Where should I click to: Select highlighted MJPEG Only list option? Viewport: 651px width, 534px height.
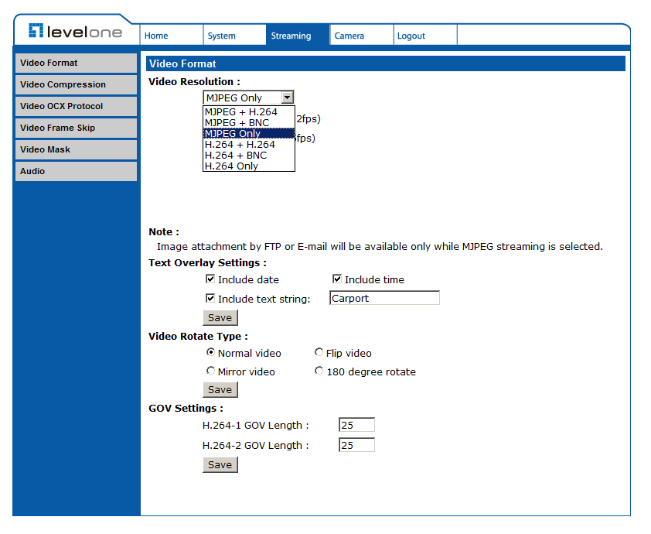(249, 133)
